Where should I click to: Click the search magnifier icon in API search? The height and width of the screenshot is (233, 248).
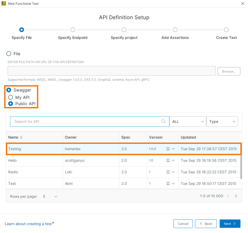[163, 121]
